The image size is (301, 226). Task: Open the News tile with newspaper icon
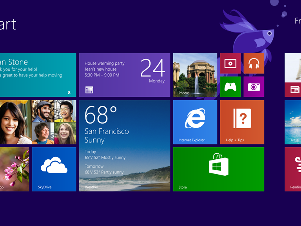point(293,75)
